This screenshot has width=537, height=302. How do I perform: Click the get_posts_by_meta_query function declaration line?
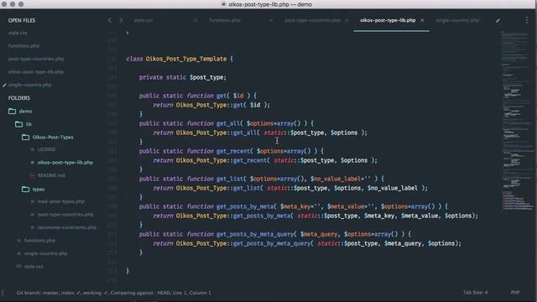(x=274, y=235)
